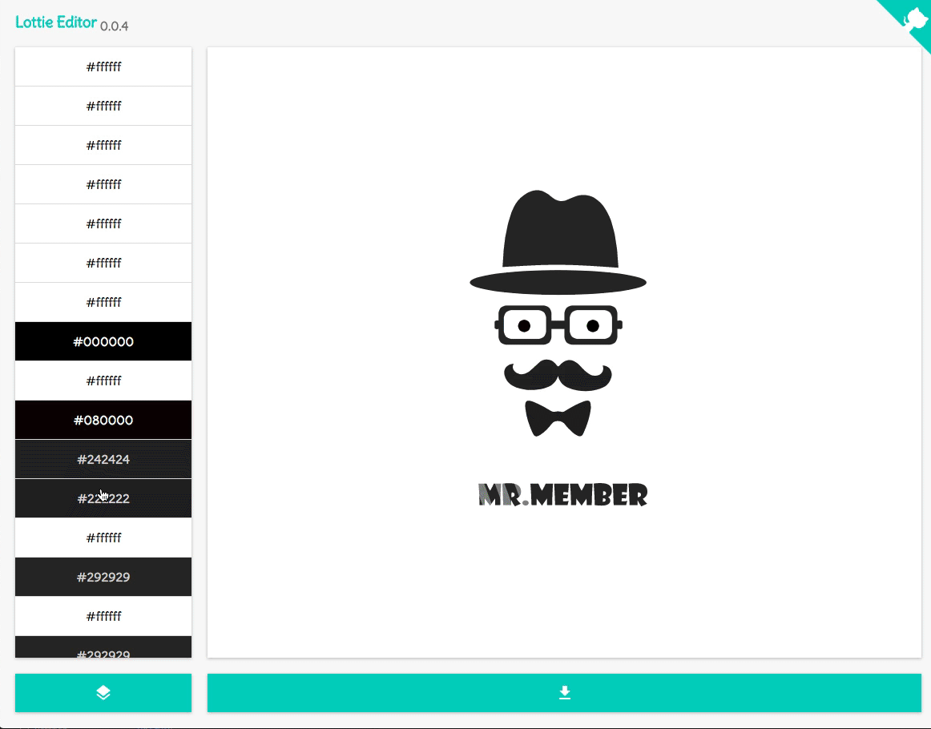Select the topmost #ffffff swatch in list
931x729 pixels.
point(103,67)
